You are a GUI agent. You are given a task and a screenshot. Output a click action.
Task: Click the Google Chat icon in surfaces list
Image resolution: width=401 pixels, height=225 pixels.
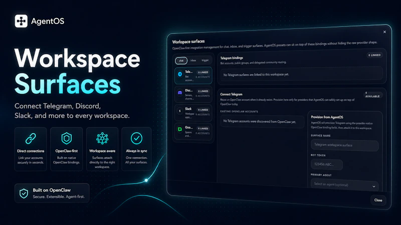tap(180, 129)
